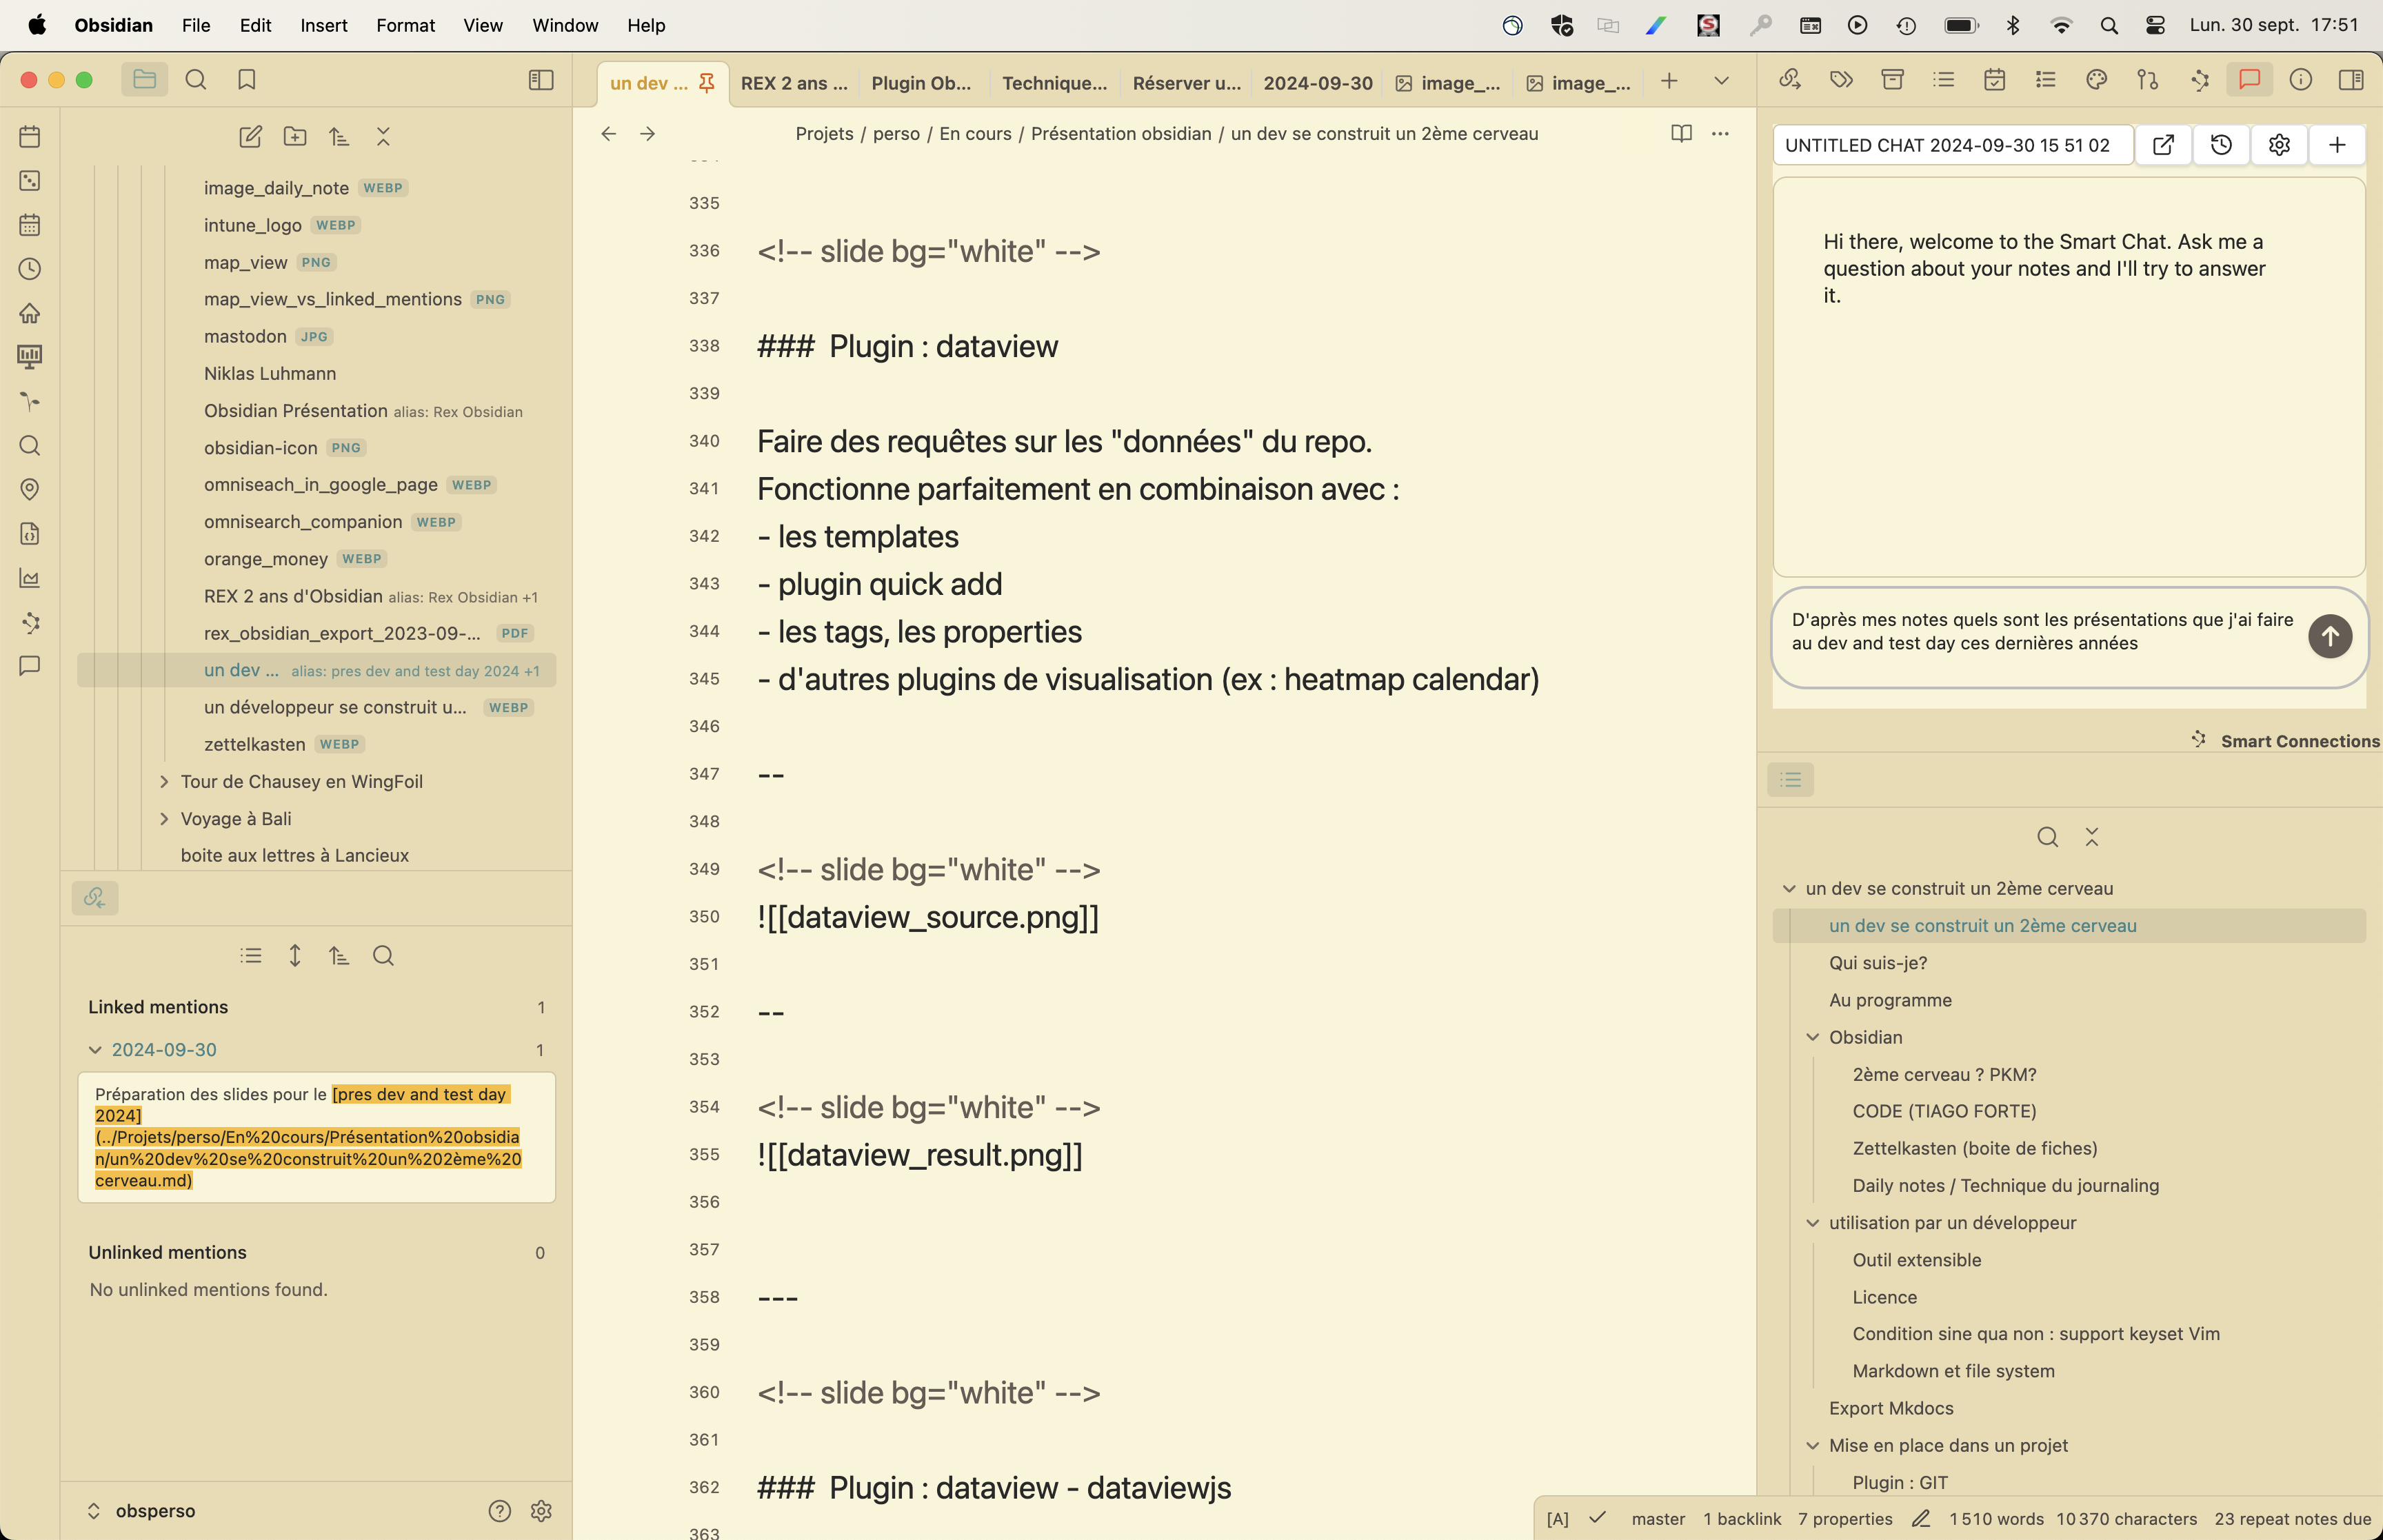Start a new Smart Chat with plus

[x=2336, y=145]
